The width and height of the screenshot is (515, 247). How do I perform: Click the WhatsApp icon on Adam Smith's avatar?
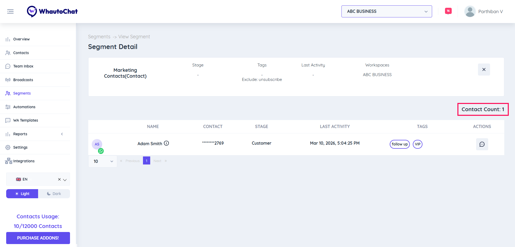[x=101, y=151]
